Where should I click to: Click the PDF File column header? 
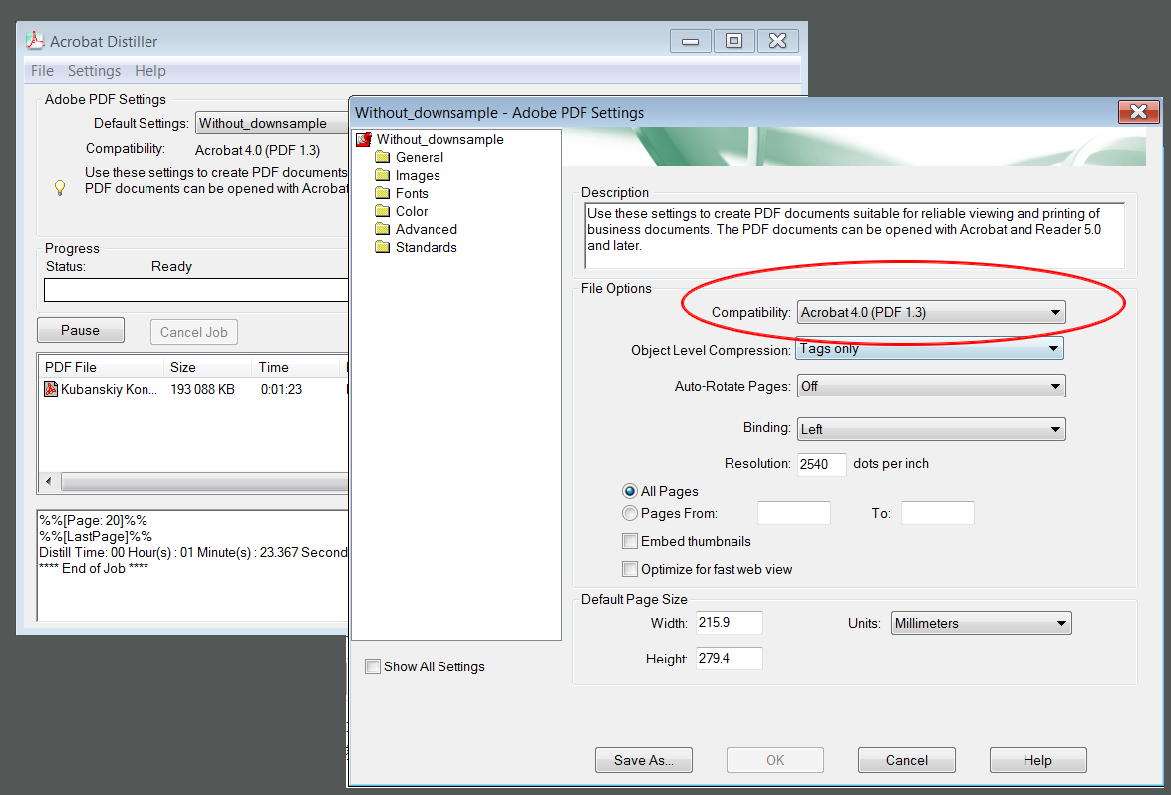tap(101, 367)
